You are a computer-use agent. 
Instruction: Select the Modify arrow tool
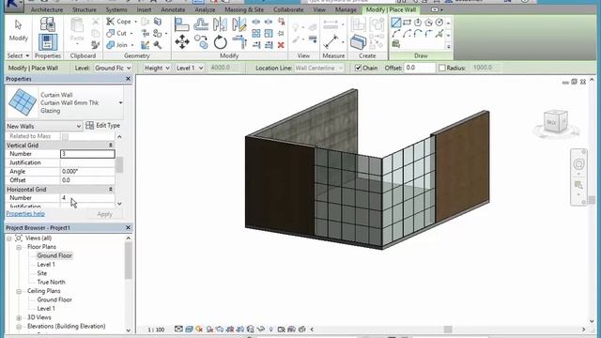click(x=18, y=30)
